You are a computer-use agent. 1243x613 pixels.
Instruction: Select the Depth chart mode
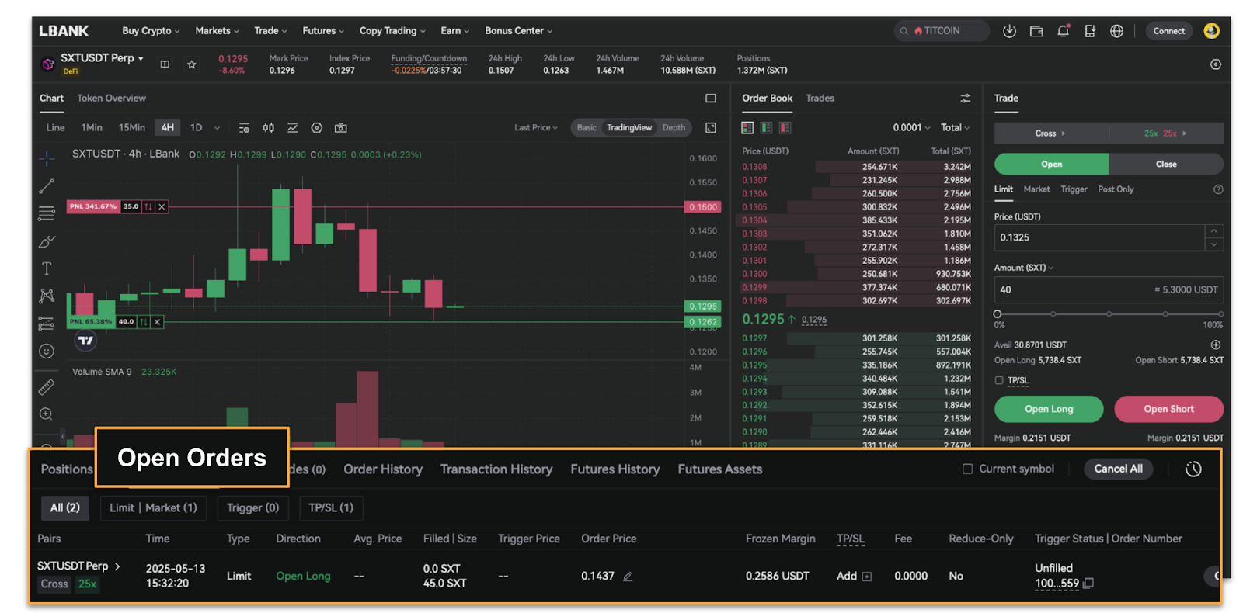[x=674, y=128]
